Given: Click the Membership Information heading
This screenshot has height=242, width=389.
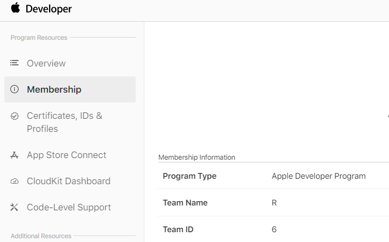Looking at the screenshot, I should (x=197, y=158).
